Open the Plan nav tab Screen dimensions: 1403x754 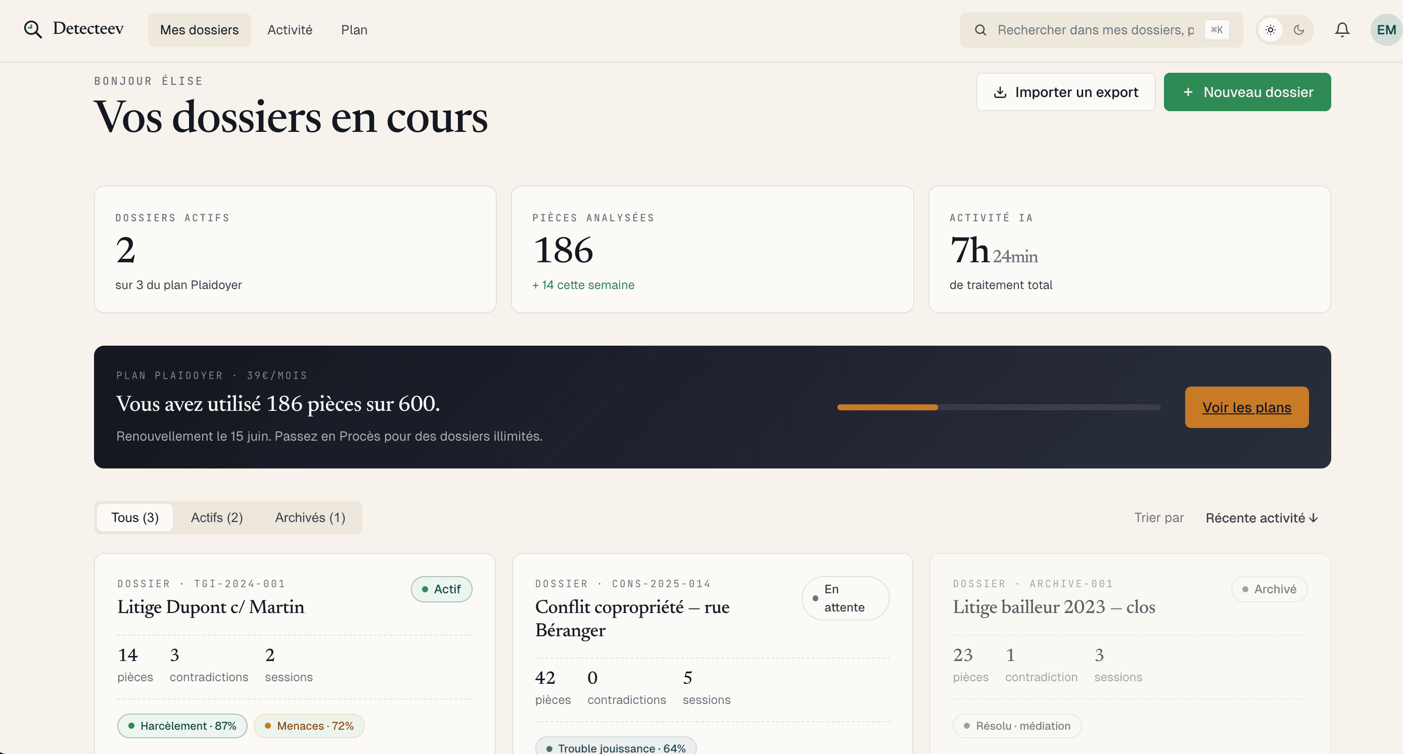pyautogui.click(x=354, y=30)
